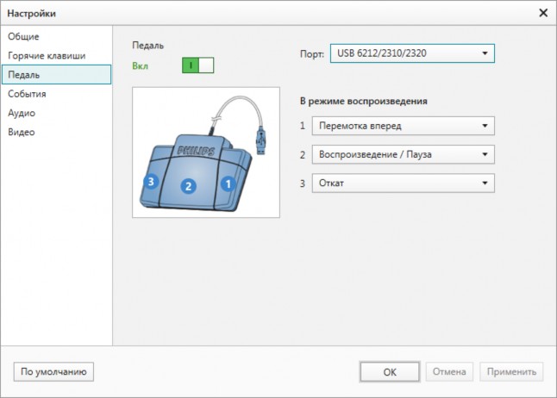This screenshot has width=557, height=398.
Task: Click pedal marker 2 on the image
Action: pos(188,186)
